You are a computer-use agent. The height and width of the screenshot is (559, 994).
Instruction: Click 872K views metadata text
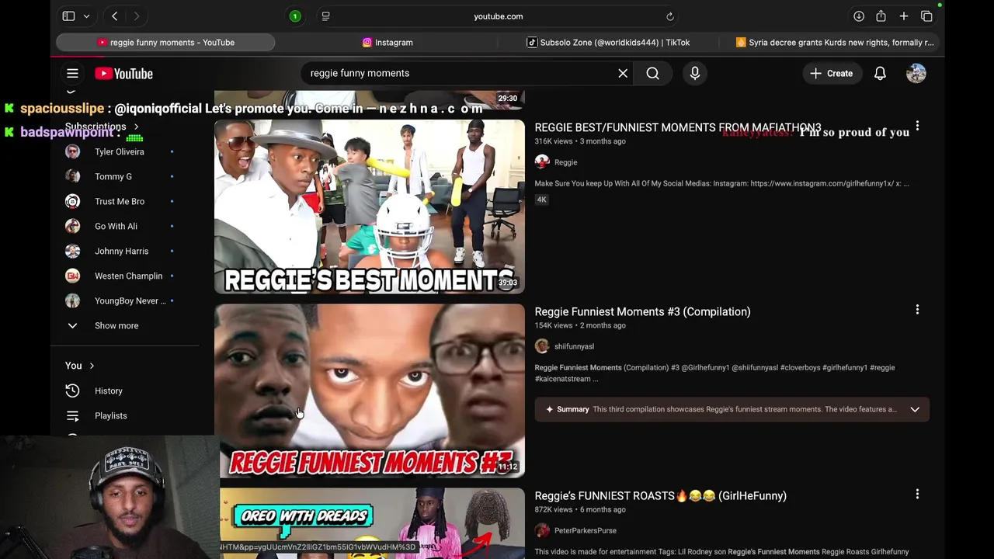pyautogui.click(x=553, y=509)
